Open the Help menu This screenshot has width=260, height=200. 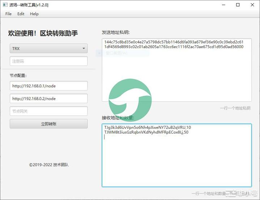(34, 14)
